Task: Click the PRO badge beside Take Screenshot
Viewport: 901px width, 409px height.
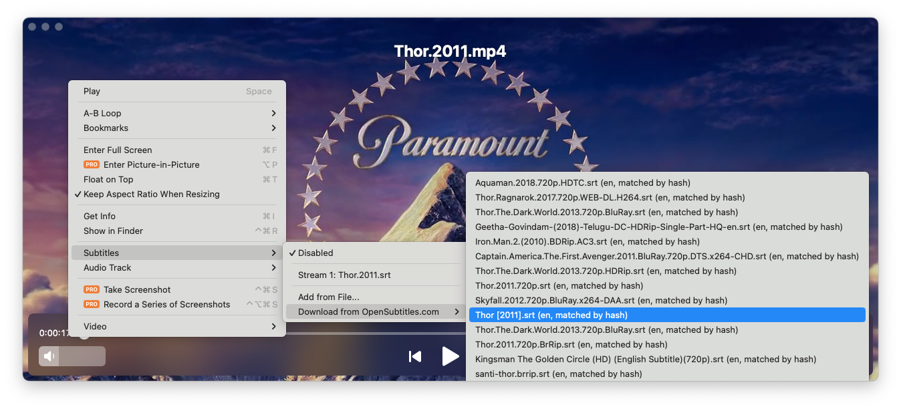Action: [92, 289]
